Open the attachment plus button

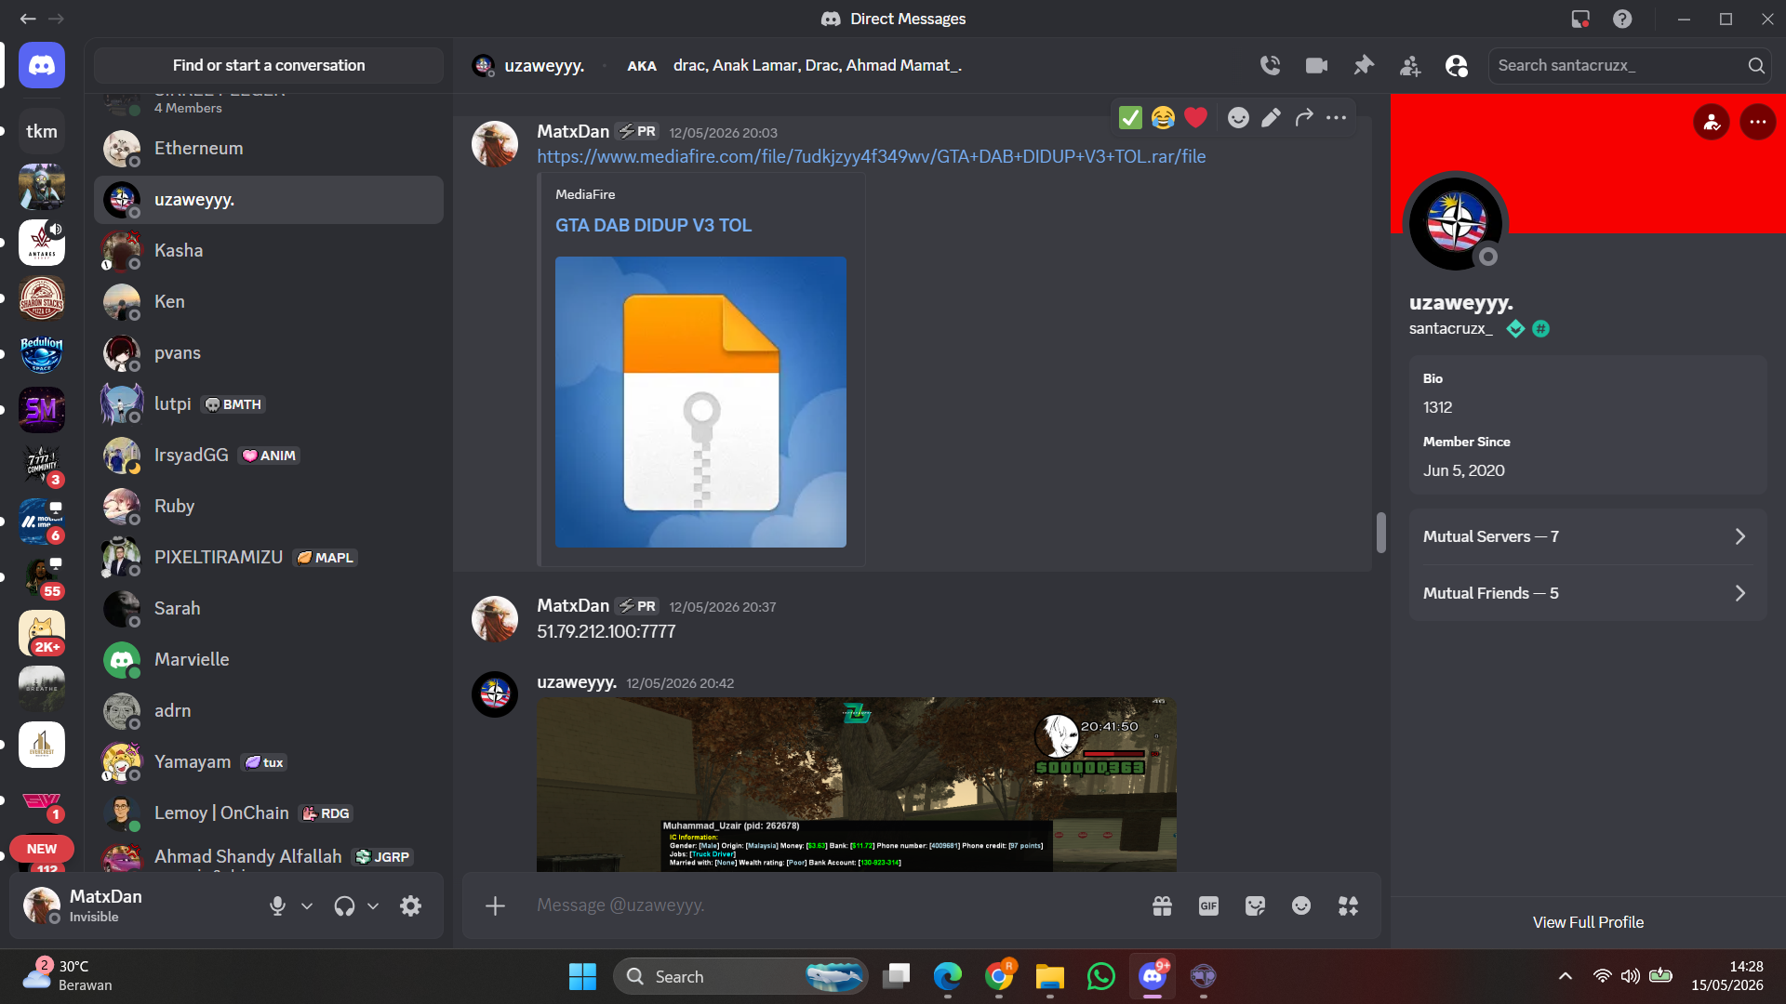point(496,905)
